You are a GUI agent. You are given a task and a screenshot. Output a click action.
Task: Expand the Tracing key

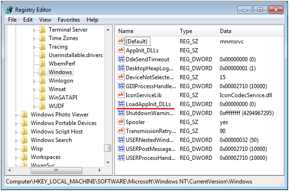click(34, 47)
